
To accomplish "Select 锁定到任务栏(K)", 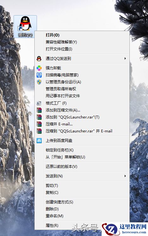I will [82, 150].
